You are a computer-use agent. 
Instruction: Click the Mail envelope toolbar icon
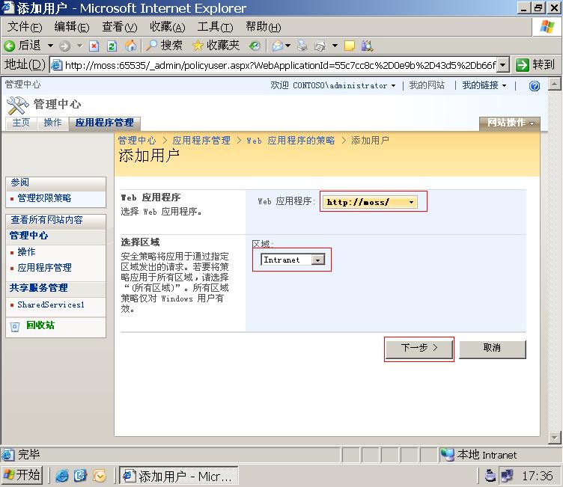(x=278, y=46)
